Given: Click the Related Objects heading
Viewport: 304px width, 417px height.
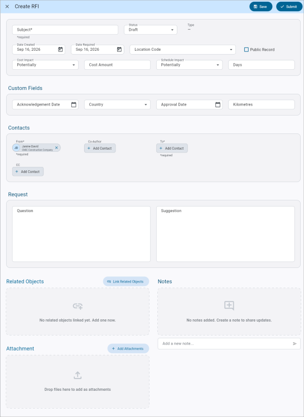Looking at the screenshot, I should [25, 281].
